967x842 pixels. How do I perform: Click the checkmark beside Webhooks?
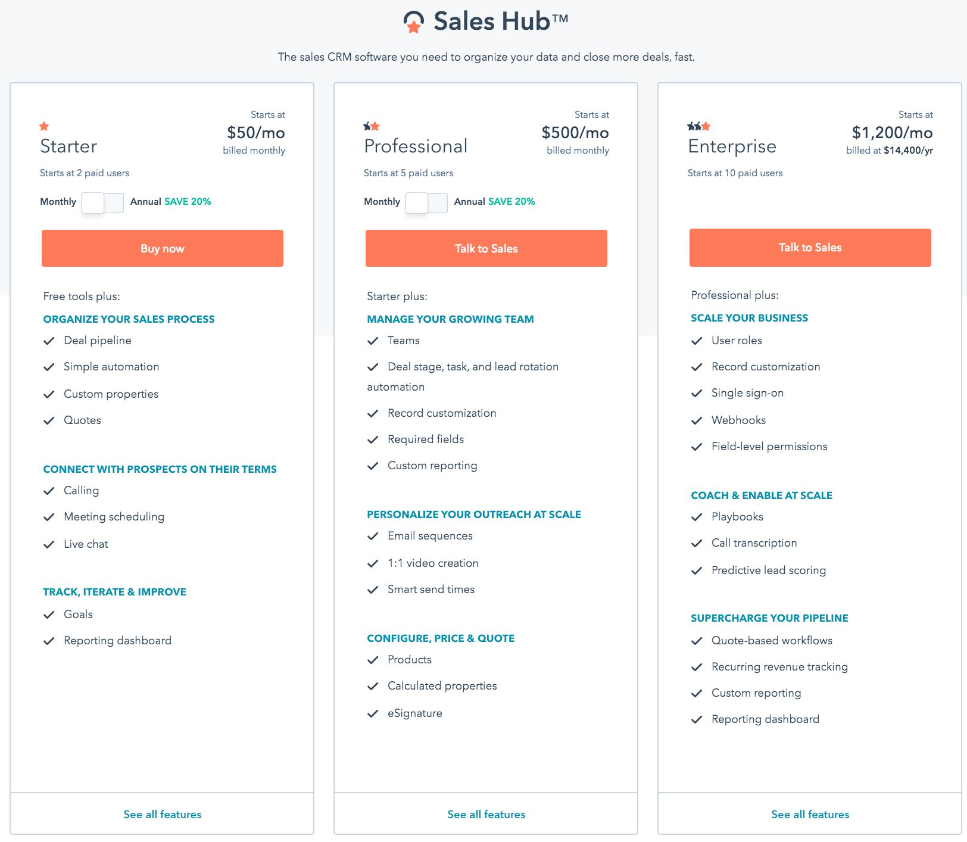click(x=697, y=421)
